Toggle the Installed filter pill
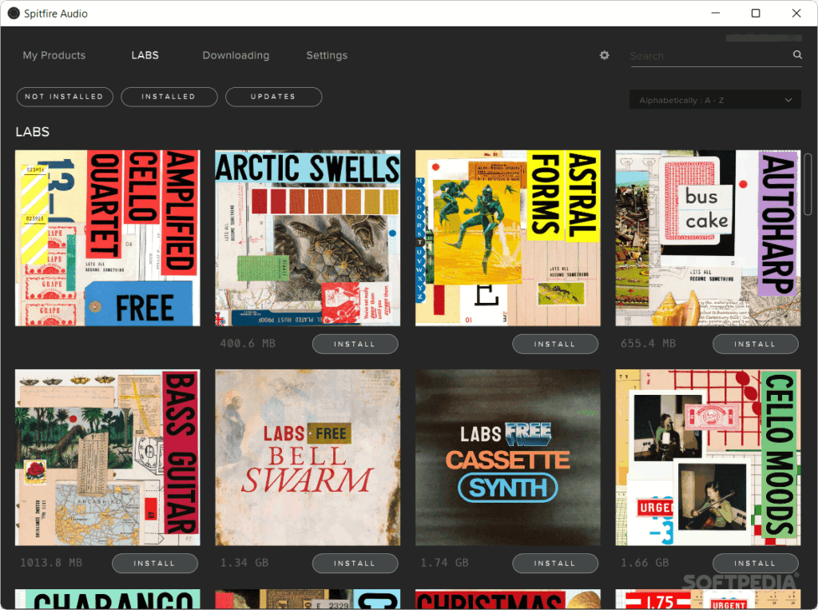This screenshot has width=818, height=610. click(x=169, y=97)
